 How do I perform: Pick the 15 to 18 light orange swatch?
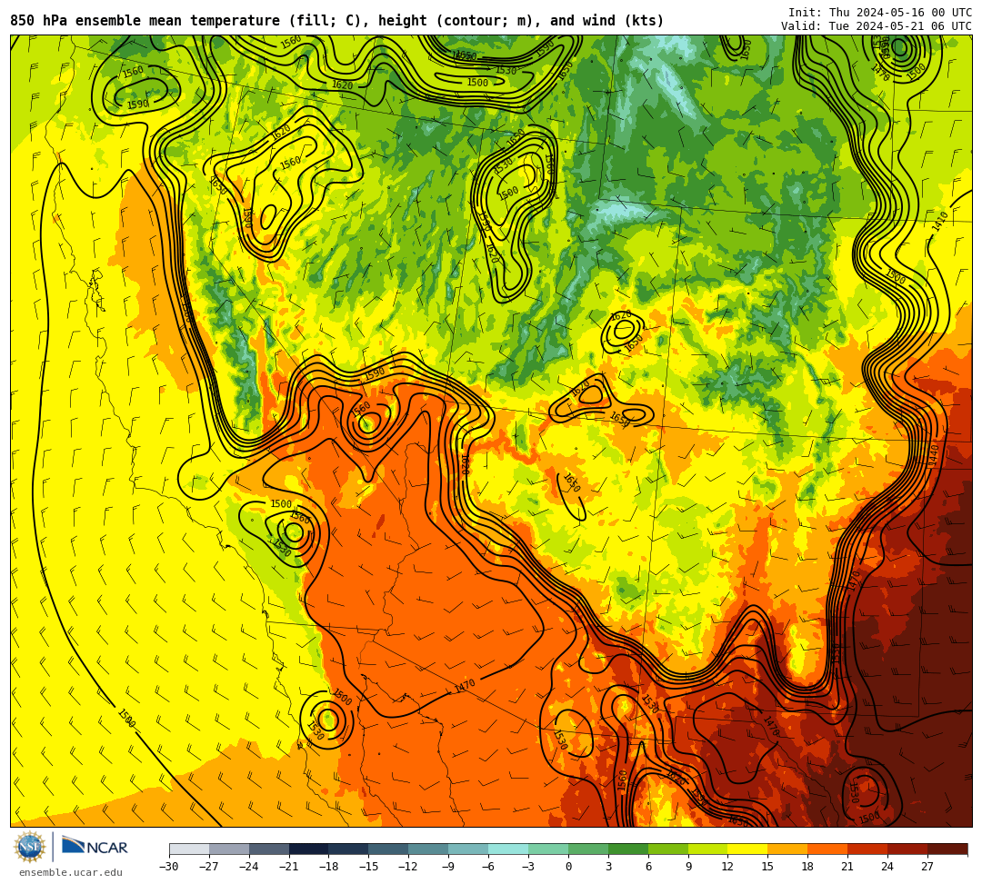point(787,849)
